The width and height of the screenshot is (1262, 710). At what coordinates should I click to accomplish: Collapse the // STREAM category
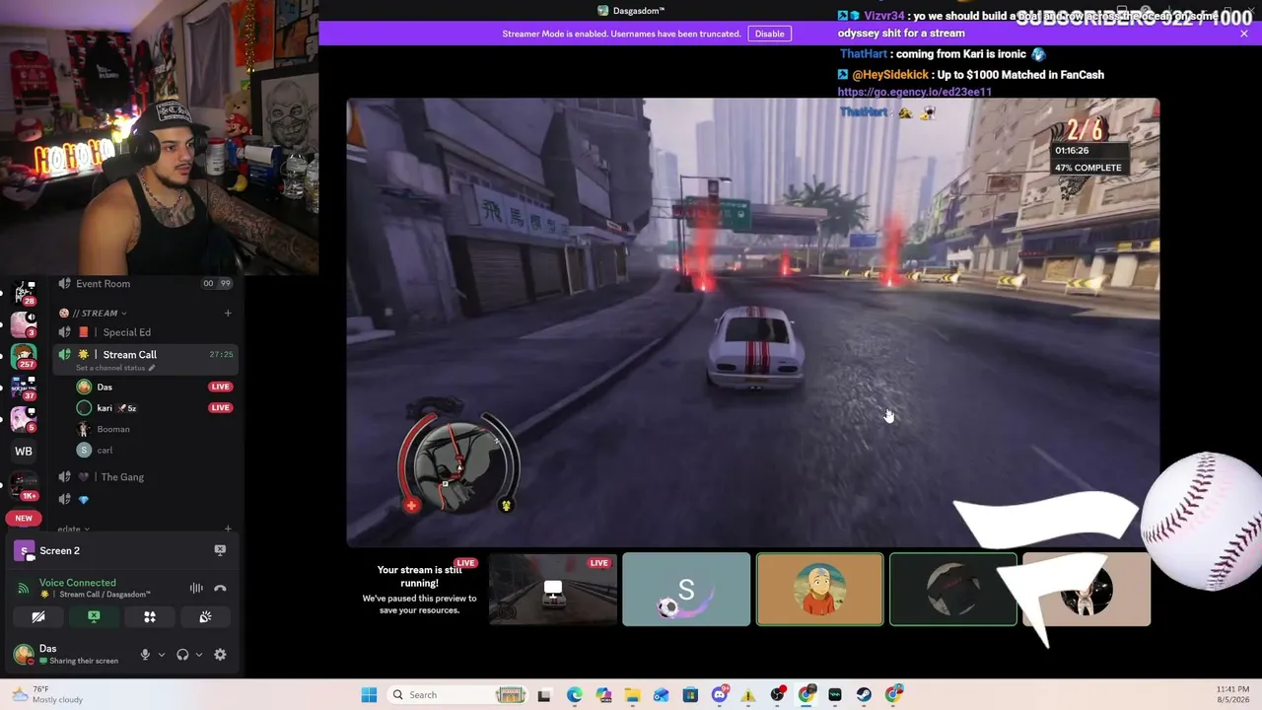click(x=97, y=313)
